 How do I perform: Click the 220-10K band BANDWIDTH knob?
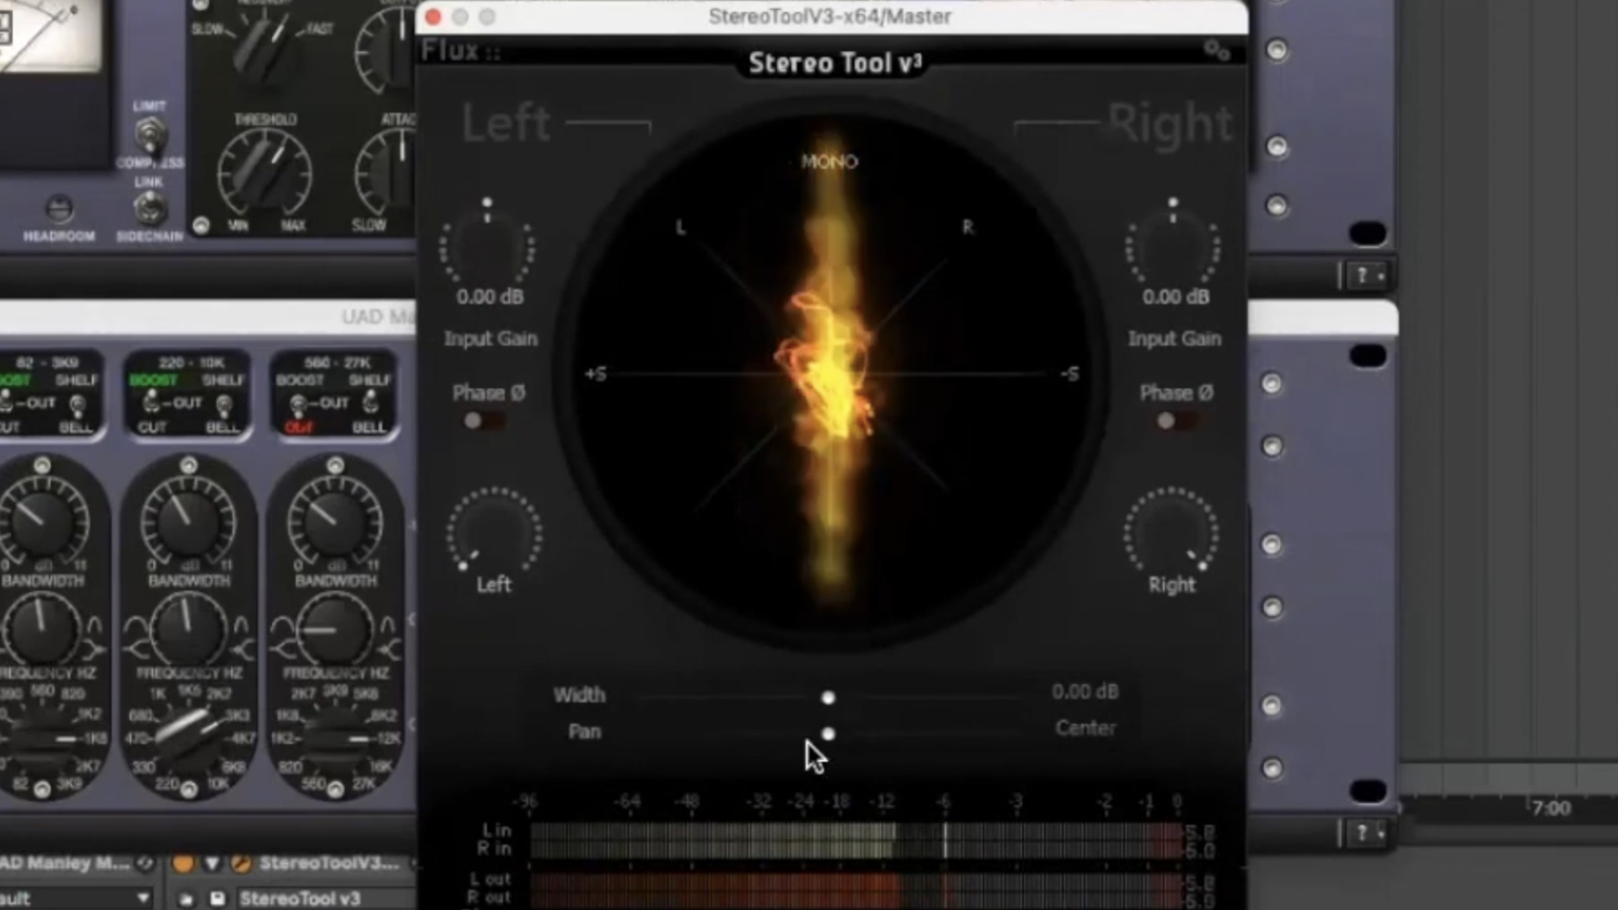187,629
